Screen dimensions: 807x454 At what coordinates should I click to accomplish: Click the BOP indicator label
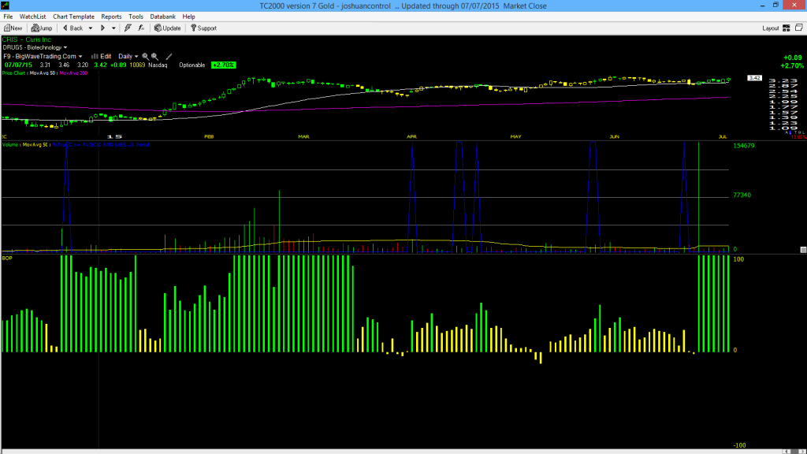pyautogui.click(x=7, y=258)
